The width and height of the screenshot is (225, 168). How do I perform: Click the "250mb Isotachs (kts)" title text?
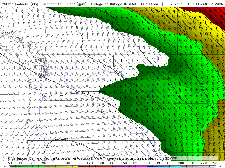20,4
